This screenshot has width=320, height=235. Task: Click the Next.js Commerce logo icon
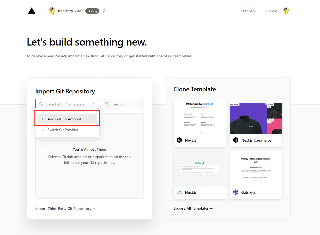(x=236, y=140)
